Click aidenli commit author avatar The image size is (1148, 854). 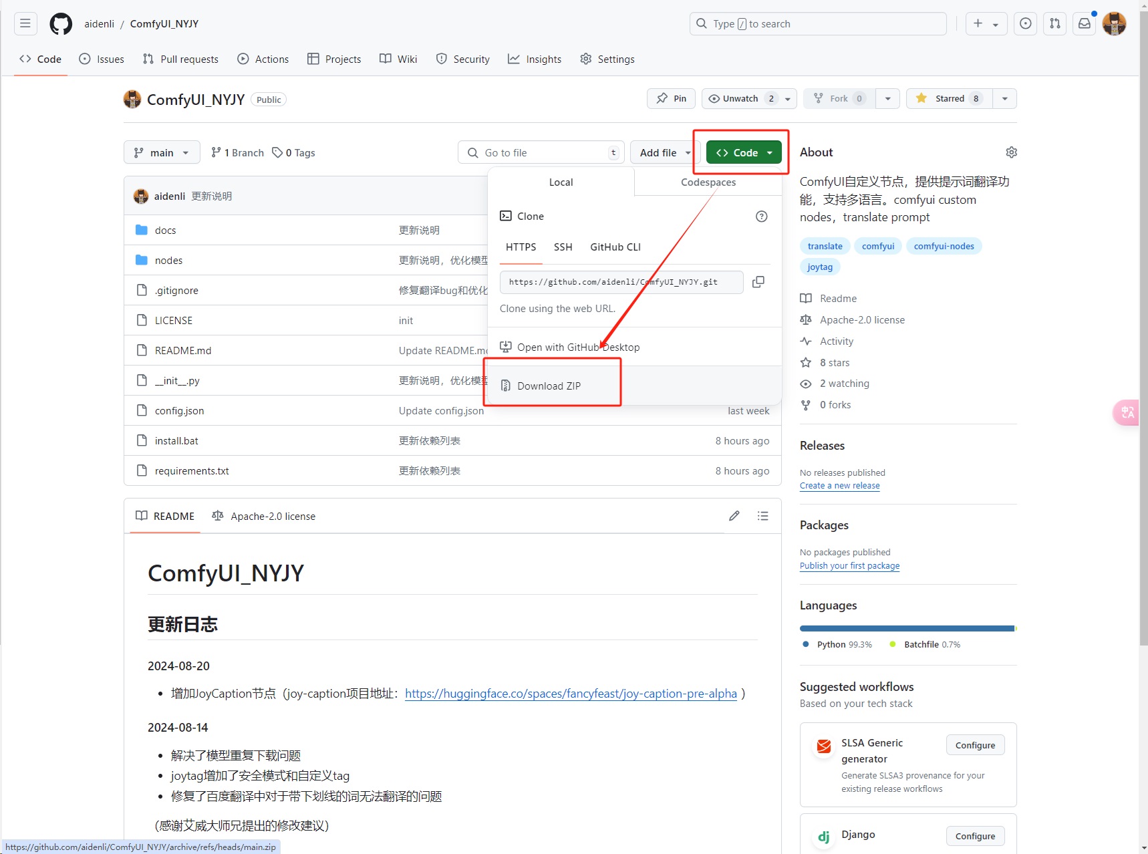(141, 196)
